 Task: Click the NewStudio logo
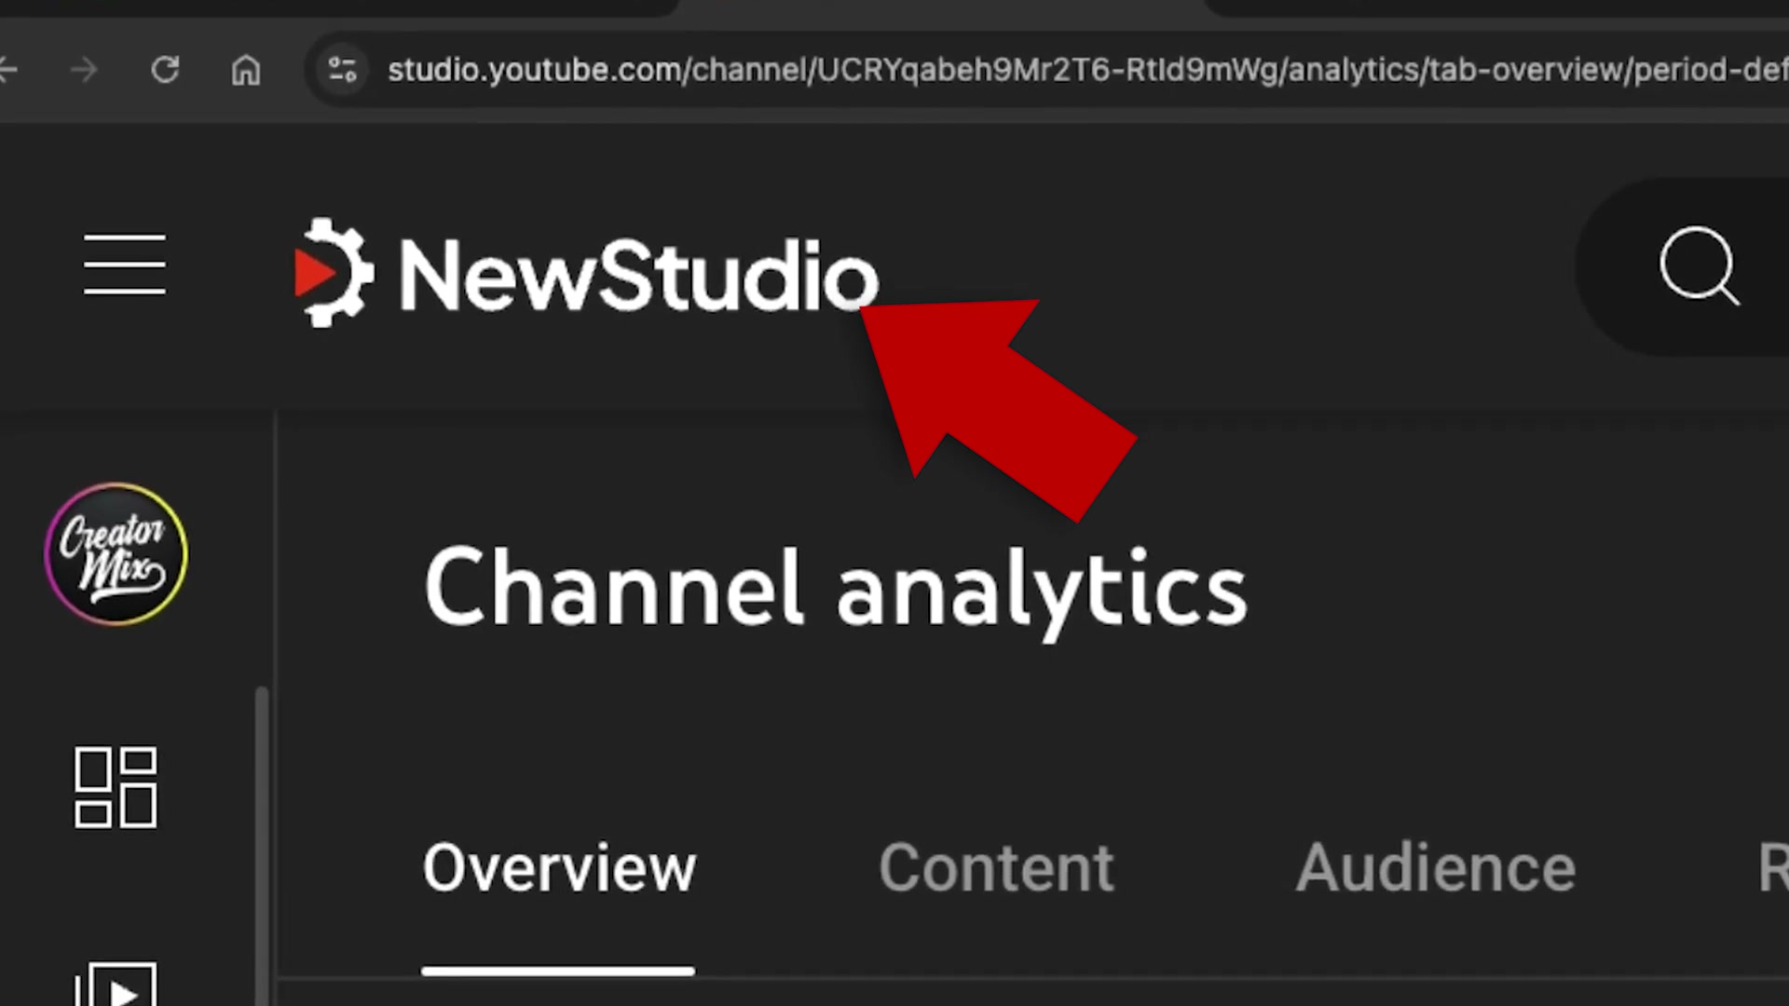click(587, 273)
